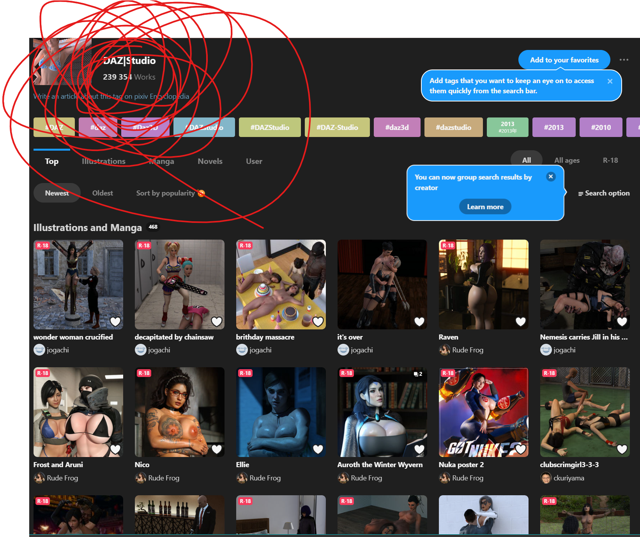Open the Manga tab
Viewport: 640px width, 537px height.
click(x=161, y=161)
